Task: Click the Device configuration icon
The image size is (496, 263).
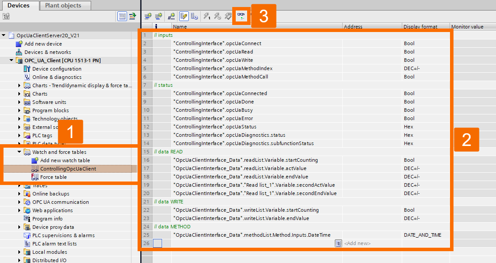Action: (27, 69)
